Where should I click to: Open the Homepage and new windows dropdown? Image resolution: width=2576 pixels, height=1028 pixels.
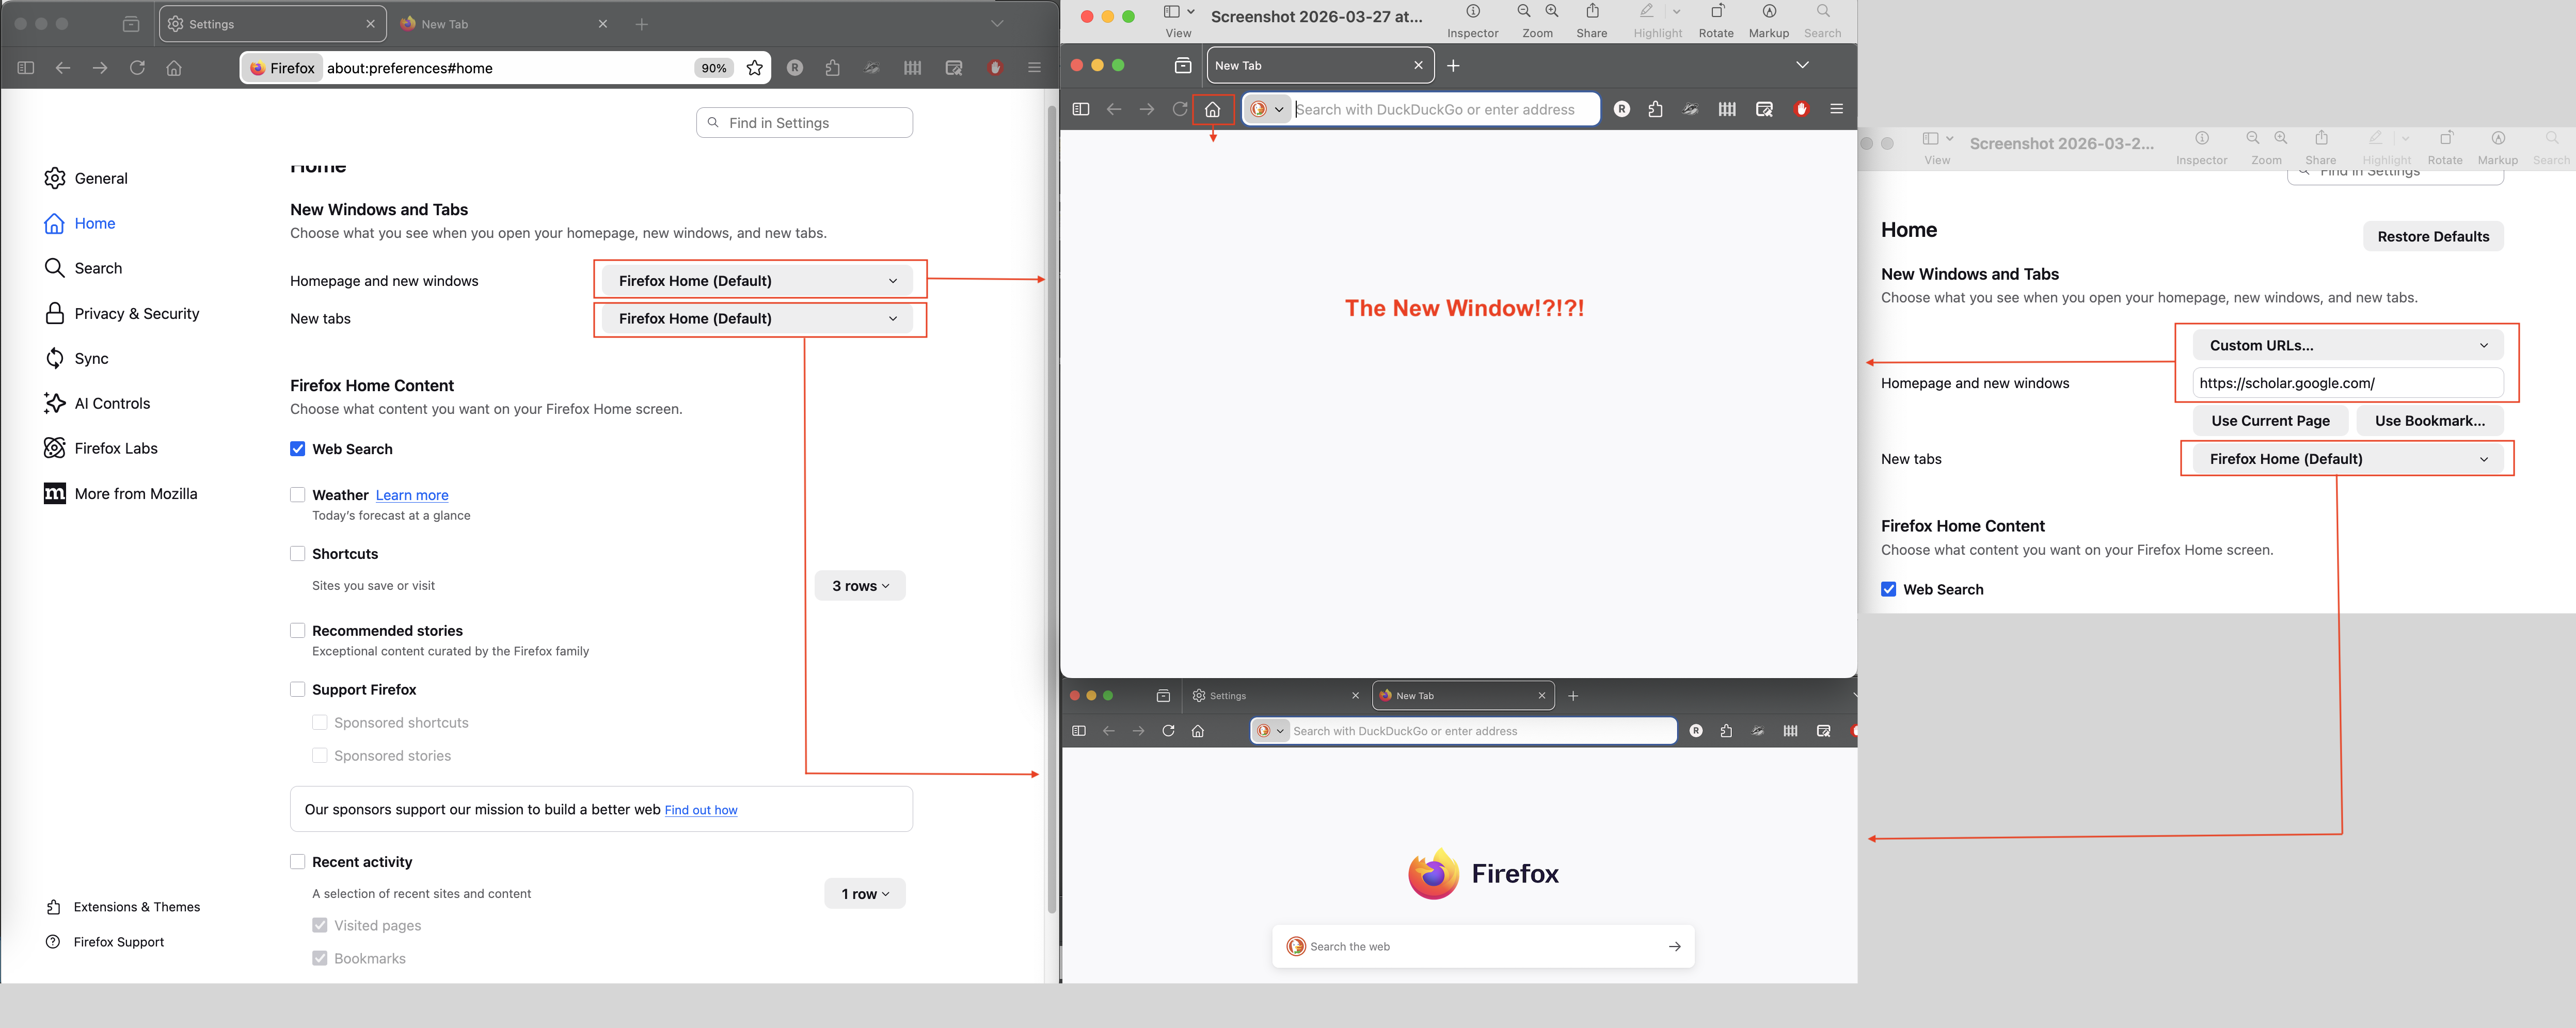(x=757, y=281)
